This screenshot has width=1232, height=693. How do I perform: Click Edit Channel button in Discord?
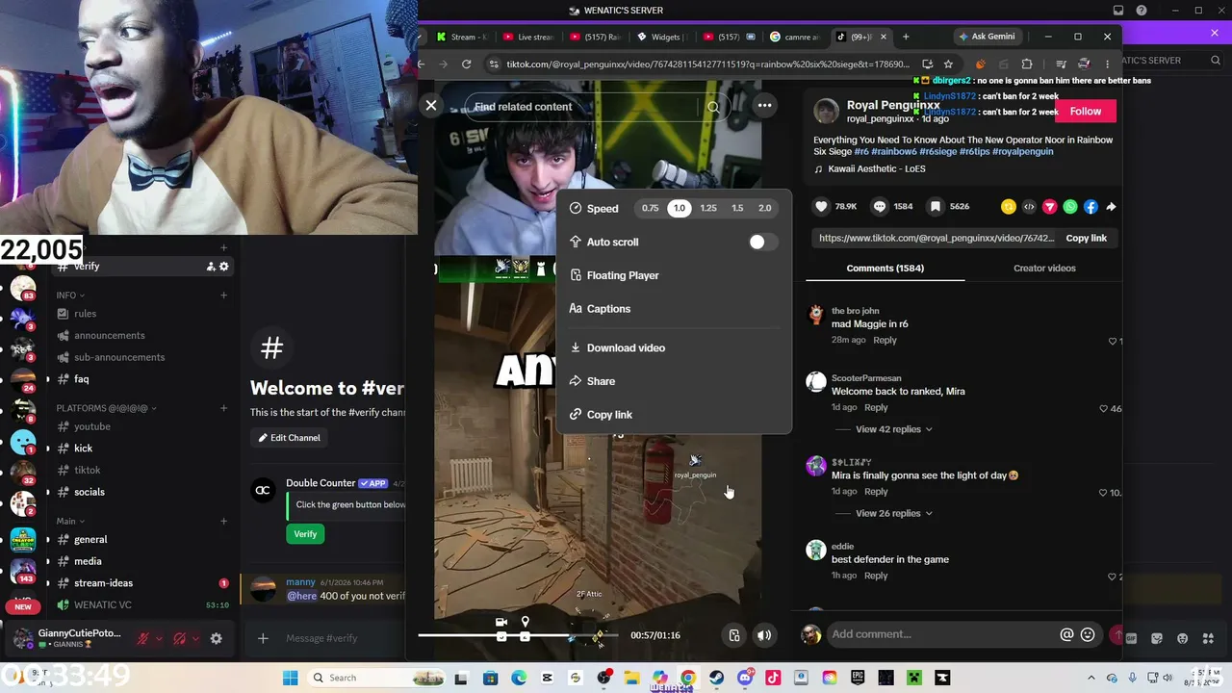(x=289, y=438)
